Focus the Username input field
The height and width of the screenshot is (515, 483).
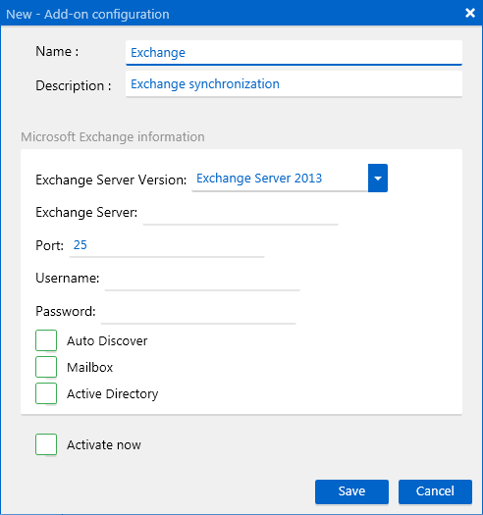[x=202, y=279]
